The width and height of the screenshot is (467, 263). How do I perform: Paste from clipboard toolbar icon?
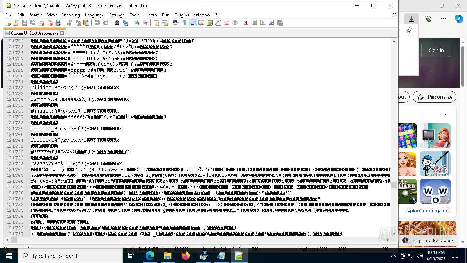click(86, 23)
